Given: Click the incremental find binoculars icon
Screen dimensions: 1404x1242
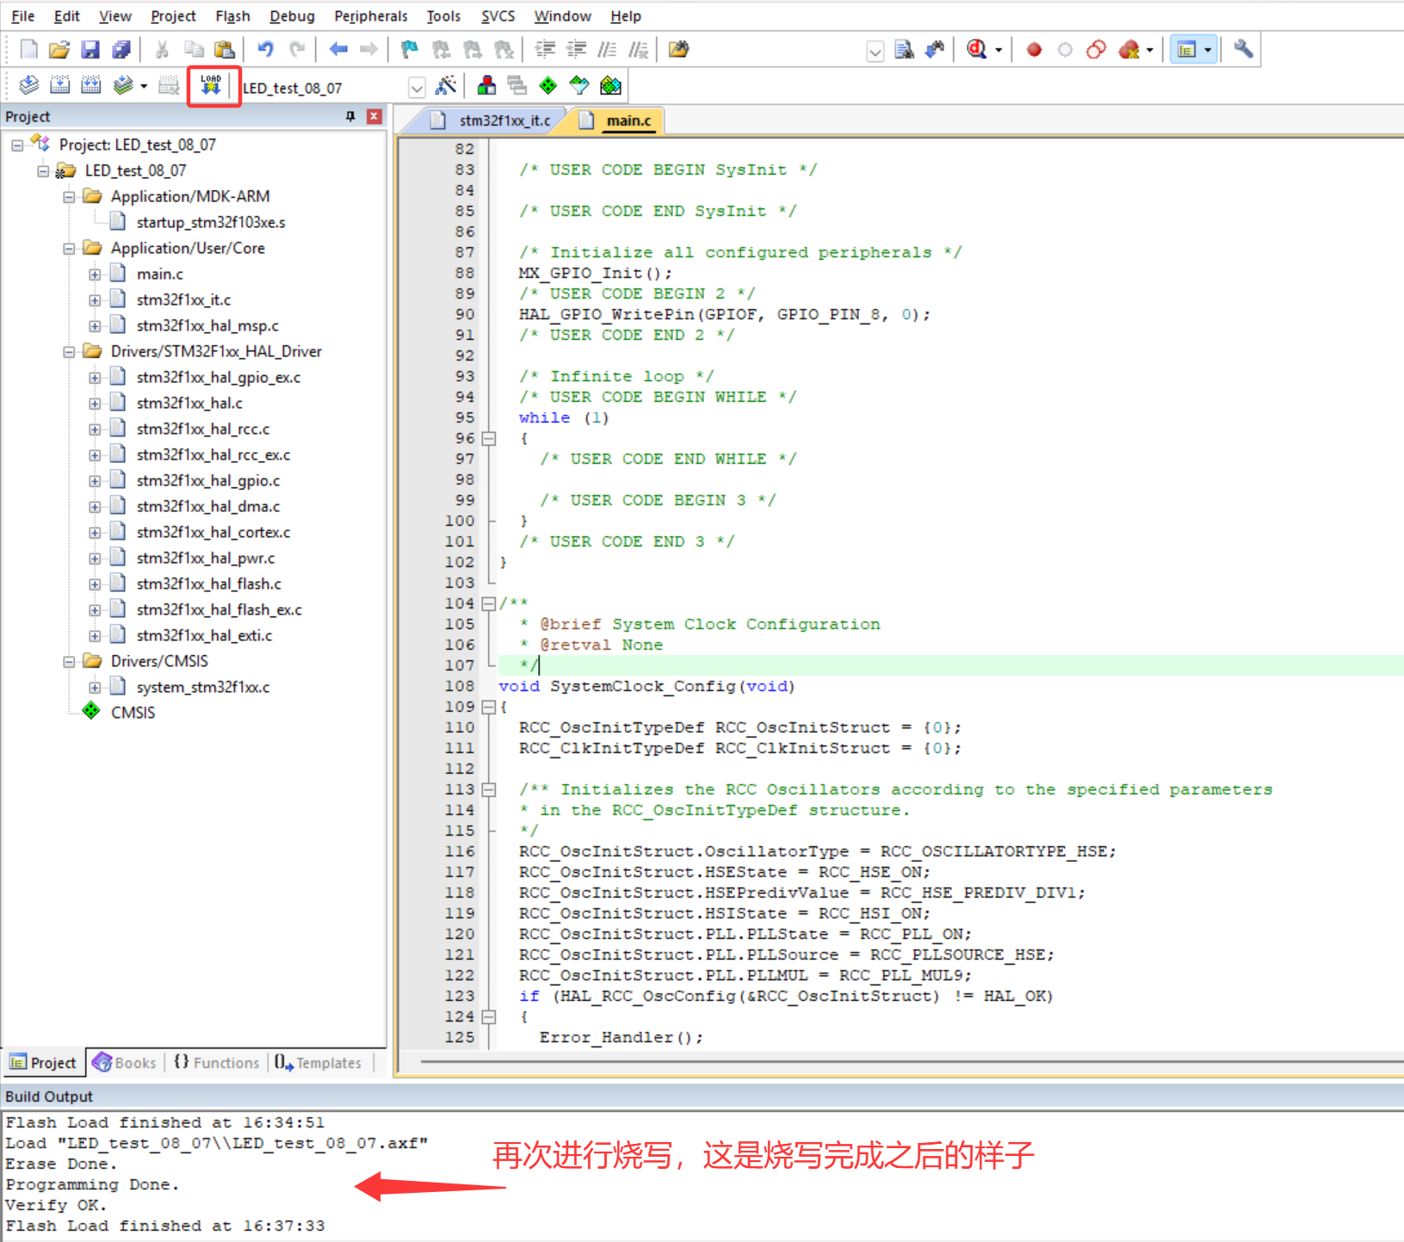Looking at the screenshot, I should [x=935, y=50].
